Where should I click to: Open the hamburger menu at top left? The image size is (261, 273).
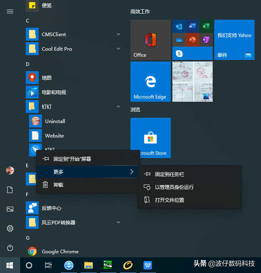click(x=10, y=12)
